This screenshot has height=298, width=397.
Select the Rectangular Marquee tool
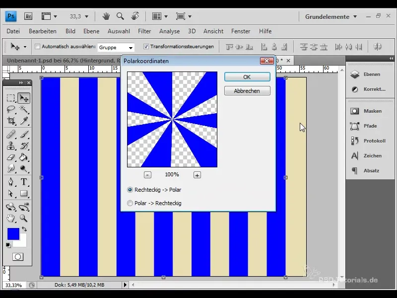tap(10, 98)
